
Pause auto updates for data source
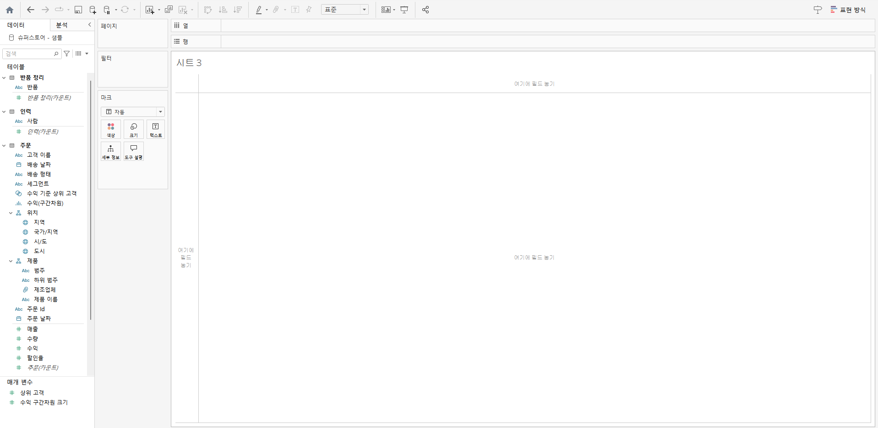point(107,10)
